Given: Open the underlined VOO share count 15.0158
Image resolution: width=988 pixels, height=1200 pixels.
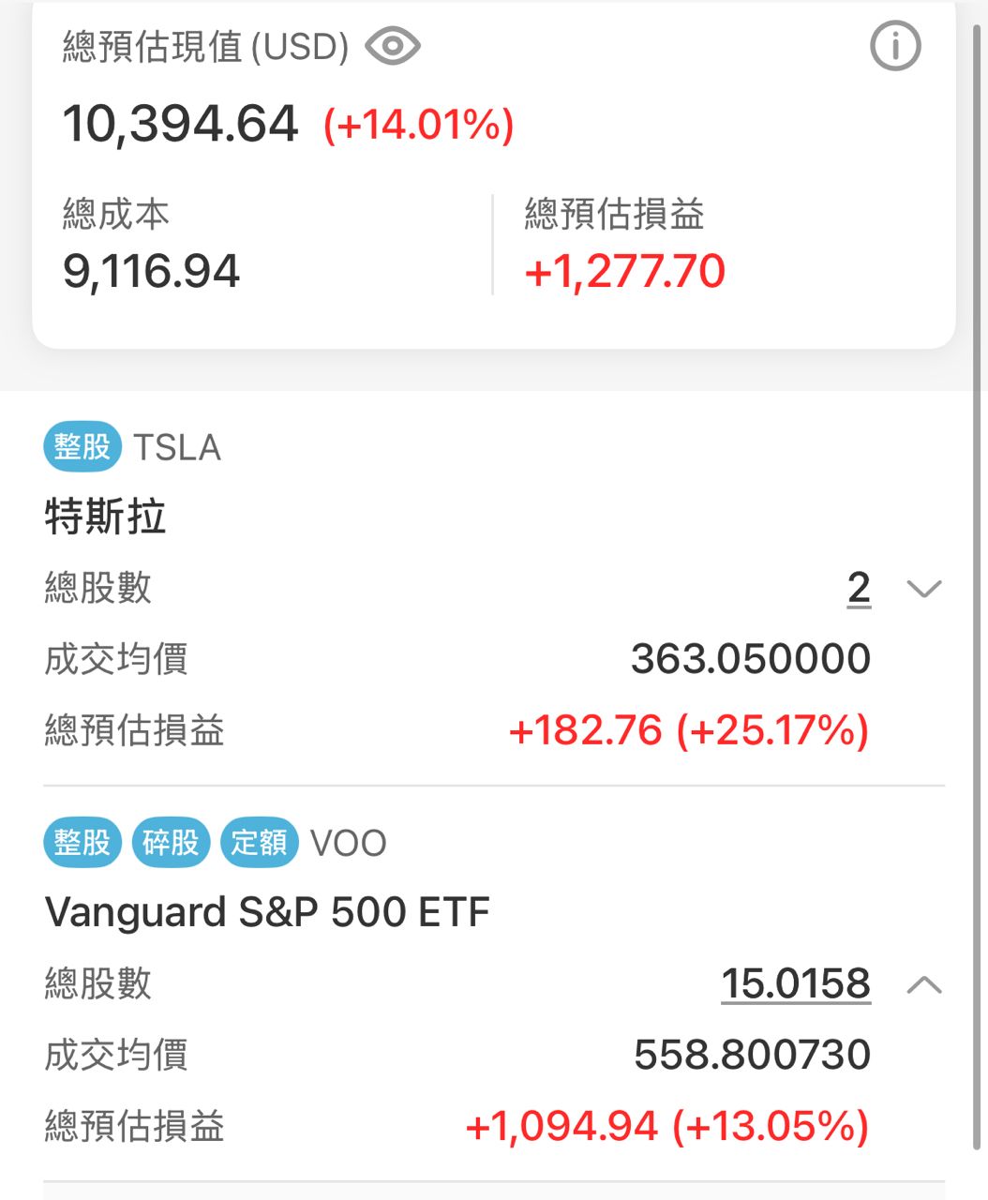Looking at the screenshot, I should [796, 983].
